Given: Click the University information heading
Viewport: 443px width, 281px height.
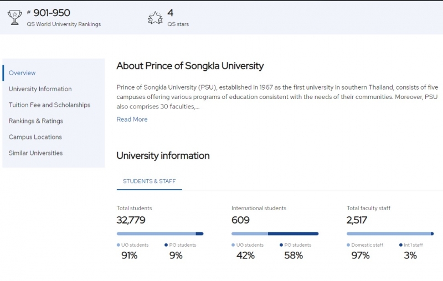Looking at the screenshot, I should pos(163,156).
